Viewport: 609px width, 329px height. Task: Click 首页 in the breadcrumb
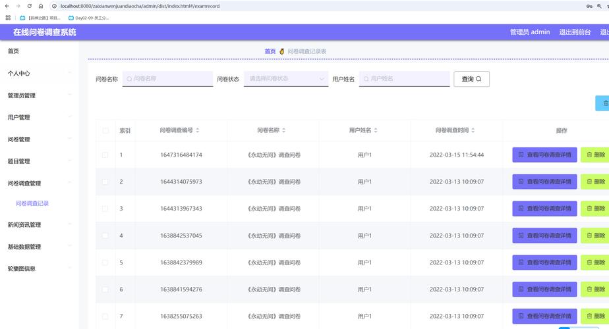[270, 51]
